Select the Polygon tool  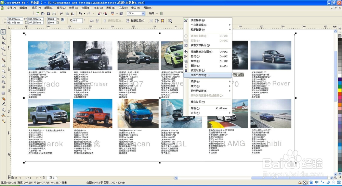coord(3,77)
